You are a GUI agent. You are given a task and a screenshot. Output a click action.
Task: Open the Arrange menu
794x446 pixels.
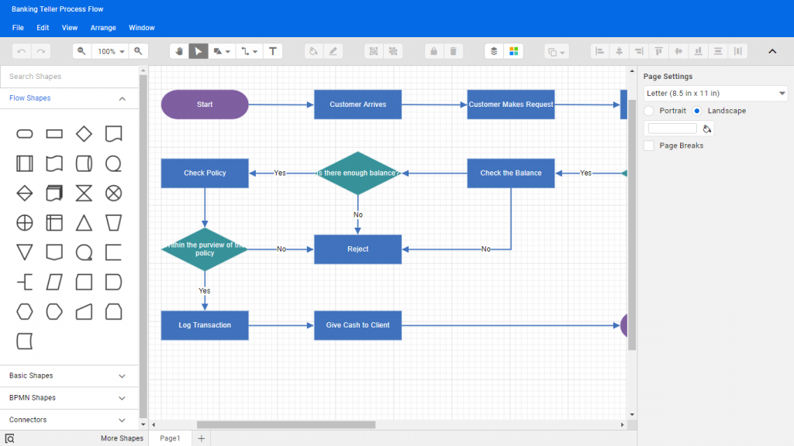pyautogui.click(x=103, y=28)
